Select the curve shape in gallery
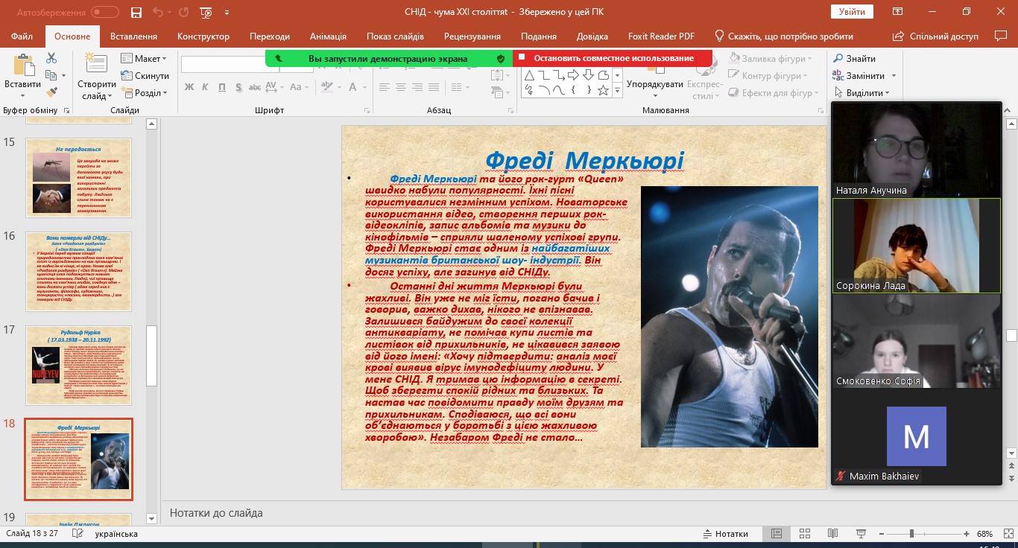This screenshot has height=548, width=1018. 559,90
